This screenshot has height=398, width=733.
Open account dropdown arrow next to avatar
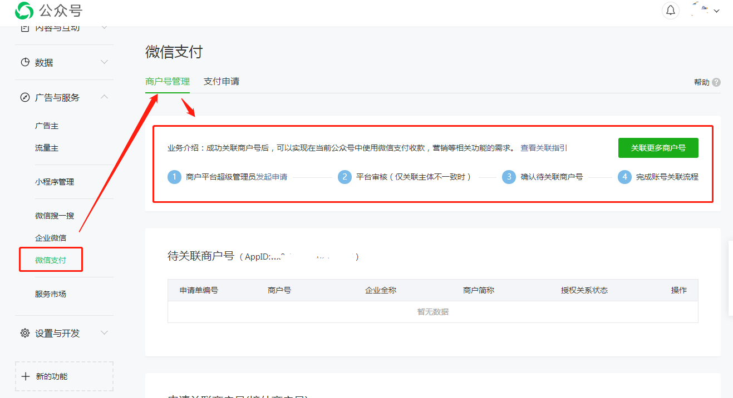716,11
